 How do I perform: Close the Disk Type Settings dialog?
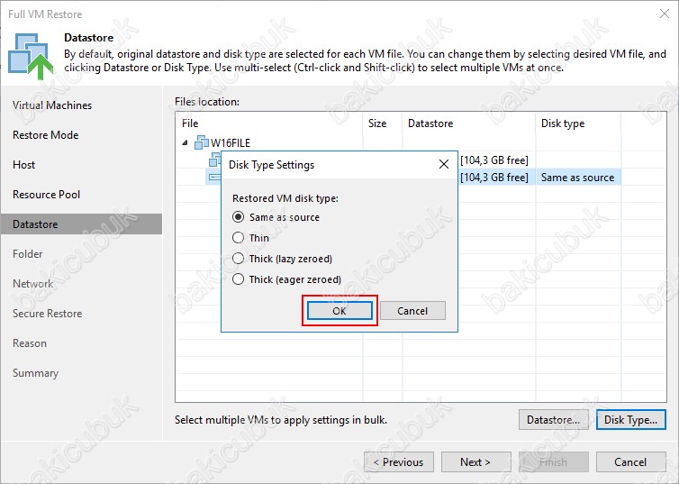[x=444, y=164]
